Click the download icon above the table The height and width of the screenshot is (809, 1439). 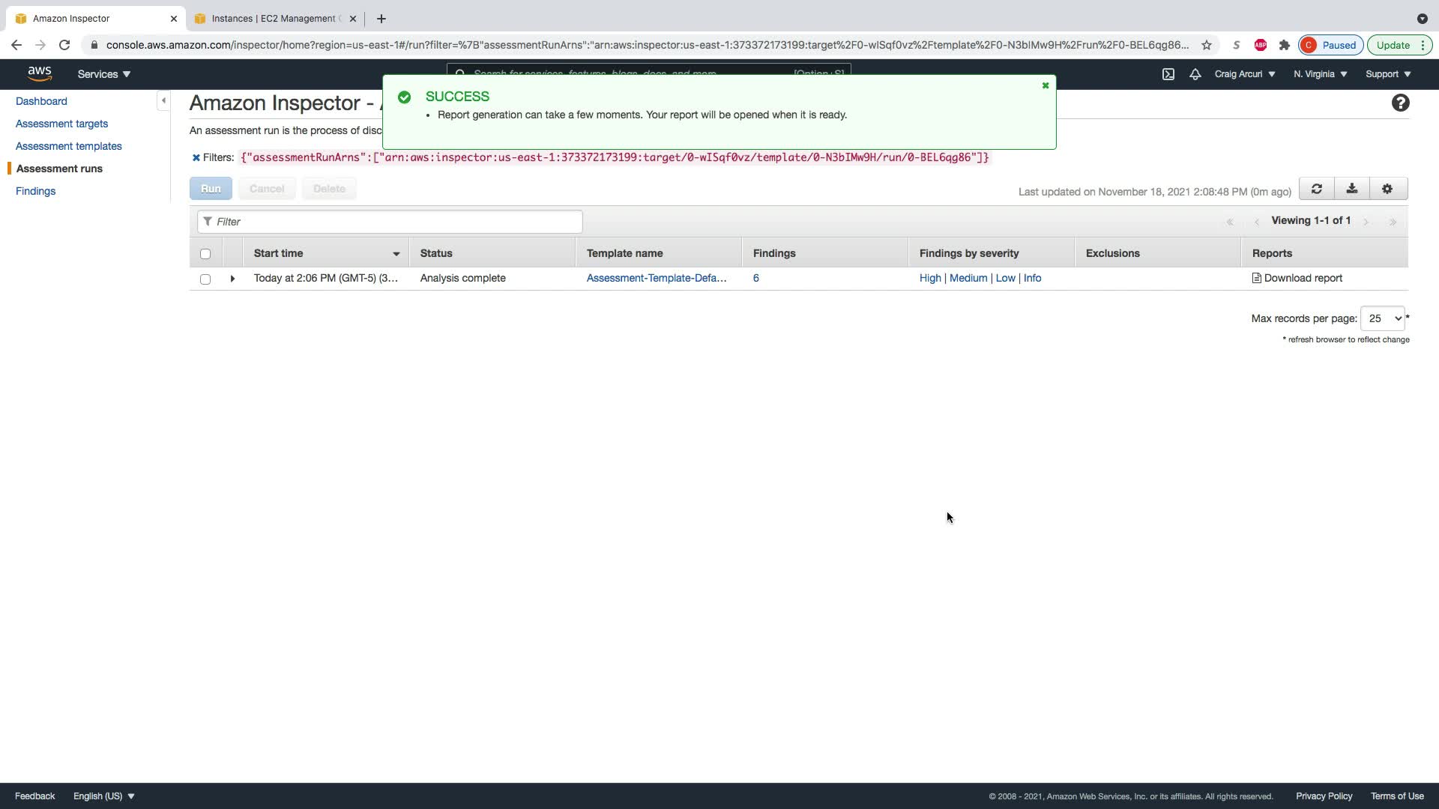(1351, 189)
